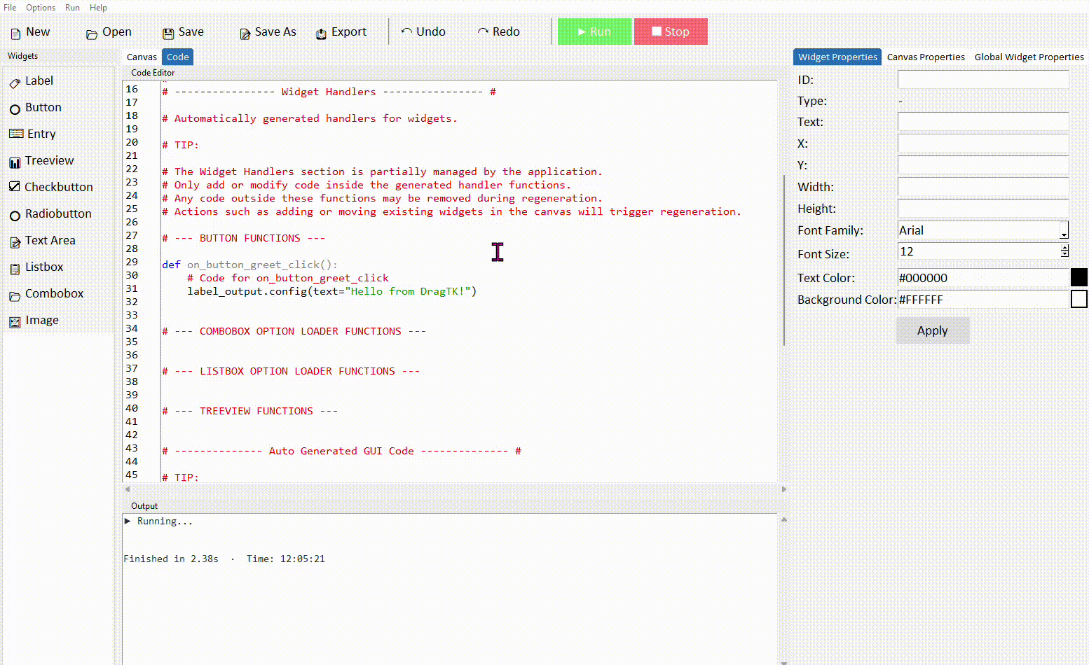Click the Open folder icon
Image resolution: width=1089 pixels, height=665 pixels.
coord(91,34)
